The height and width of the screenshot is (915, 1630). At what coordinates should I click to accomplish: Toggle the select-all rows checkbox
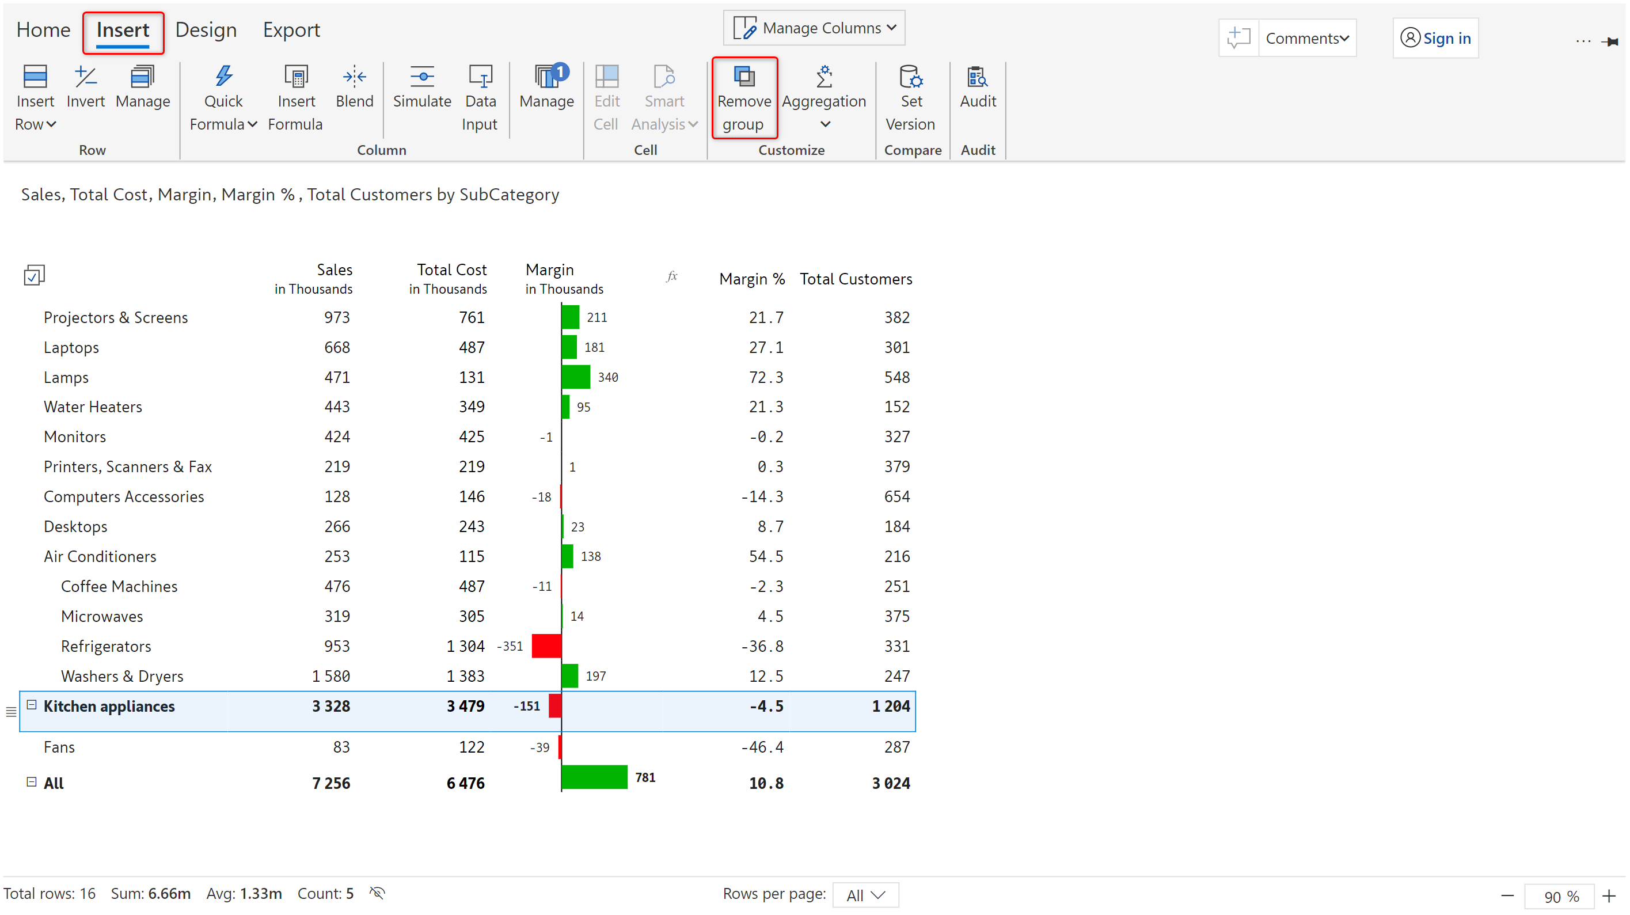point(33,275)
